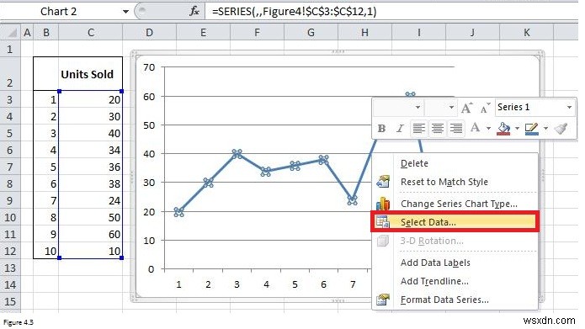Click cell B9 containing 7
The width and height of the screenshot is (585, 329).
click(46, 201)
